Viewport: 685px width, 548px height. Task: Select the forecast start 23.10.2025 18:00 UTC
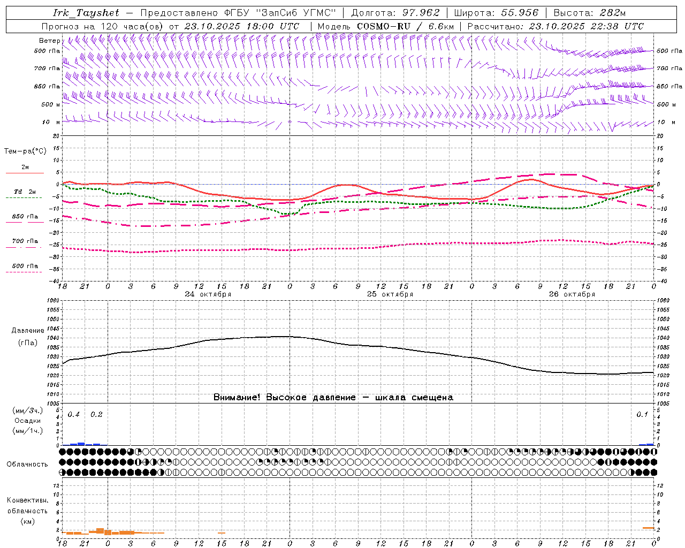(x=242, y=26)
